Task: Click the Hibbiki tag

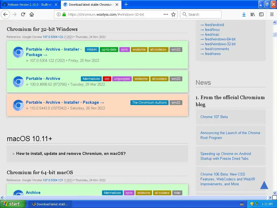Action: [92, 50]
